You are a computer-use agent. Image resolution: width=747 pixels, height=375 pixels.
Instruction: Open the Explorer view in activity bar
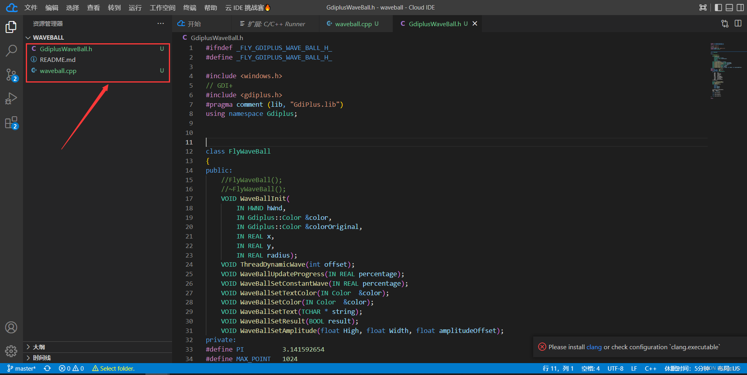point(11,27)
